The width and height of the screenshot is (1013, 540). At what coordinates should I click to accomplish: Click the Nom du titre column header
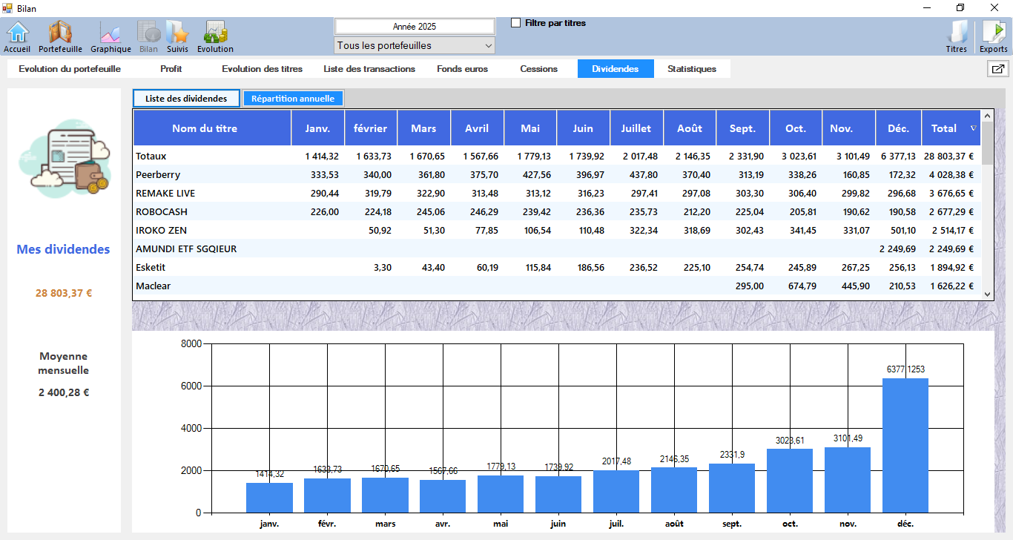pyautogui.click(x=205, y=128)
